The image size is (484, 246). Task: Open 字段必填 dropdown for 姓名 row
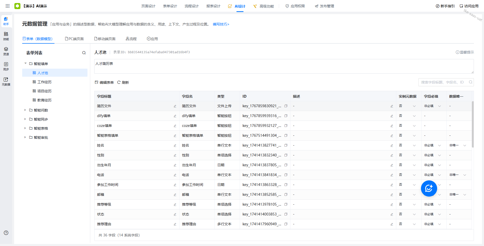(x=433, y=145)
